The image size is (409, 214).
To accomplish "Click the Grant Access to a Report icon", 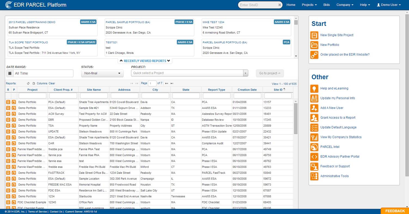I will click(314, 118).
